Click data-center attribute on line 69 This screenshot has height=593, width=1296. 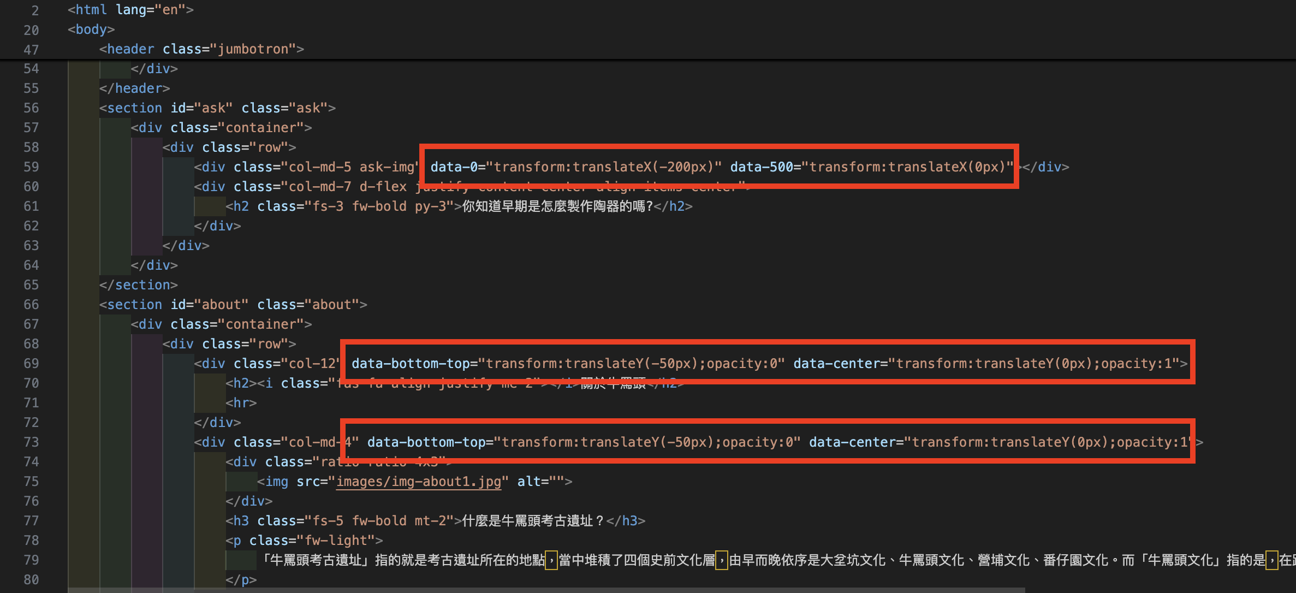pos(986,363)
